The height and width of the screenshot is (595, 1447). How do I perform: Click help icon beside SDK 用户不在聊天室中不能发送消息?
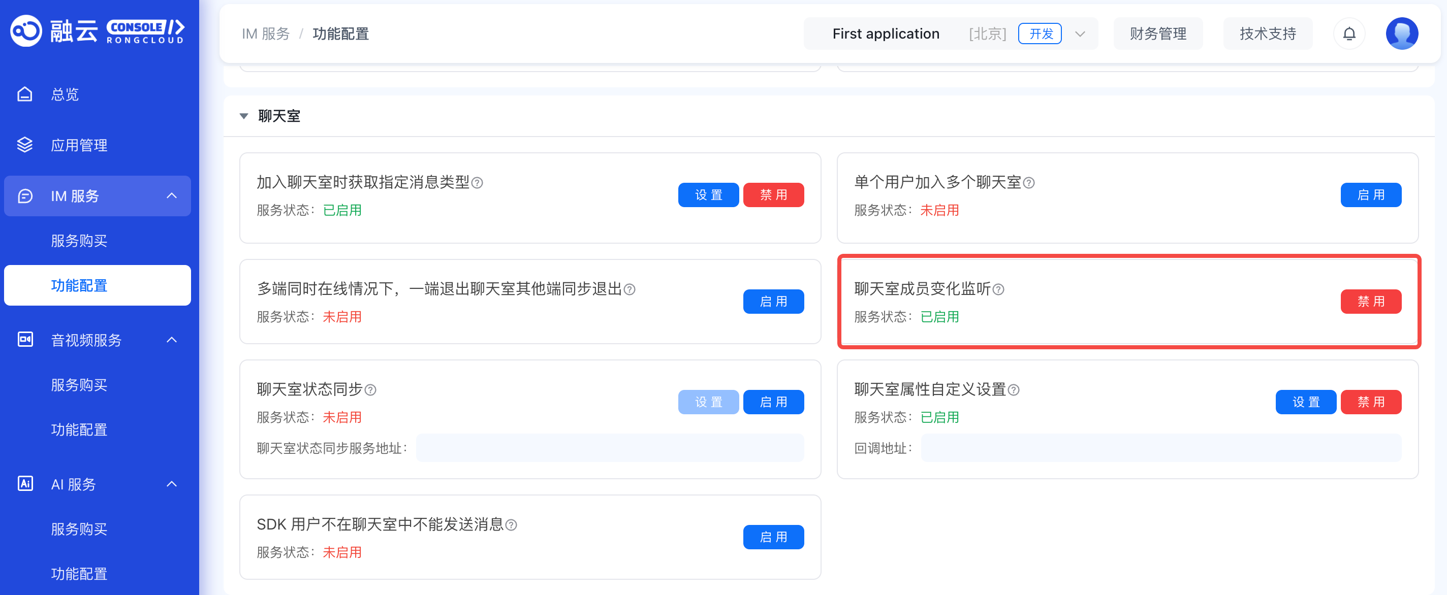511,525
